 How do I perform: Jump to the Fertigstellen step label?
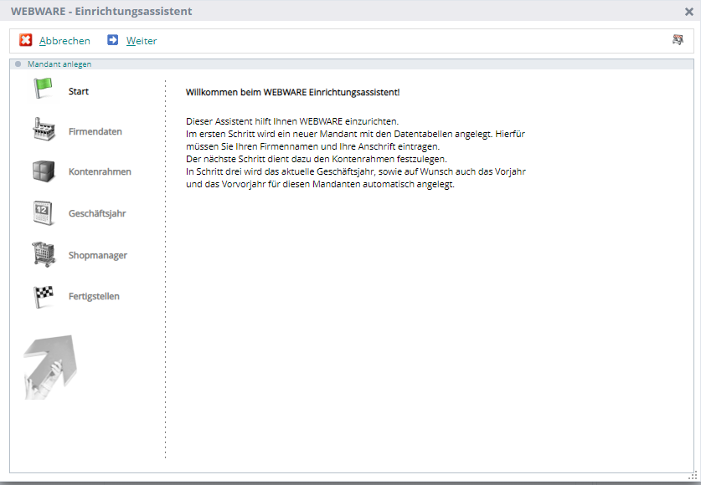94,297
